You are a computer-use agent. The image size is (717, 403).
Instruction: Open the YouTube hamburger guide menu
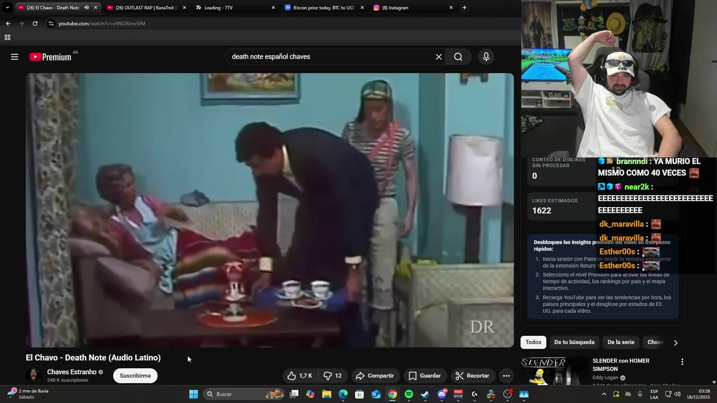pos(15,57)
